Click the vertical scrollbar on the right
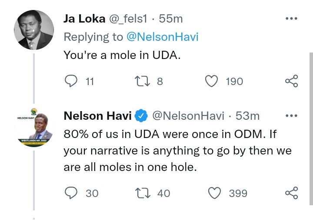This screenshot has height=220, width=313. [x=311, y=129]
